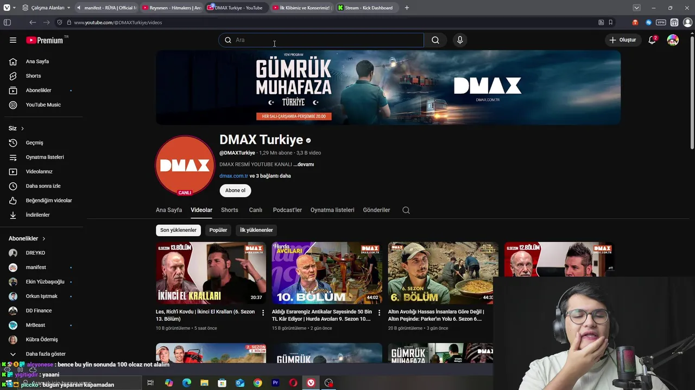
Task: Open the dmax.com.tr link
Action: [233, 176]
